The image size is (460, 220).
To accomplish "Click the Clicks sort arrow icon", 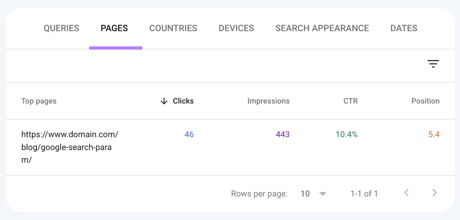I will (164, 101).
